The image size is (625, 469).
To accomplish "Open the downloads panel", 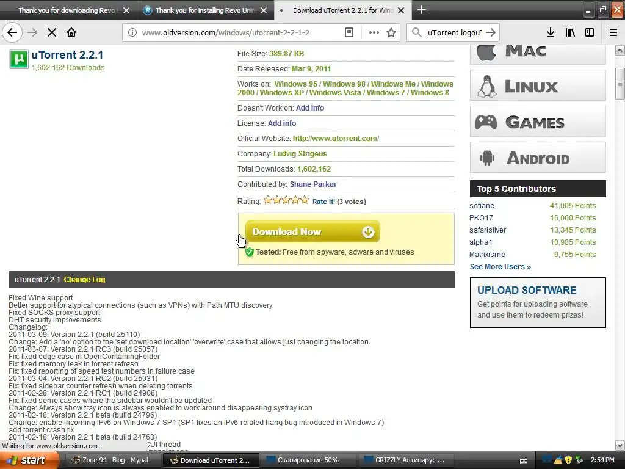I will (551, 32).
